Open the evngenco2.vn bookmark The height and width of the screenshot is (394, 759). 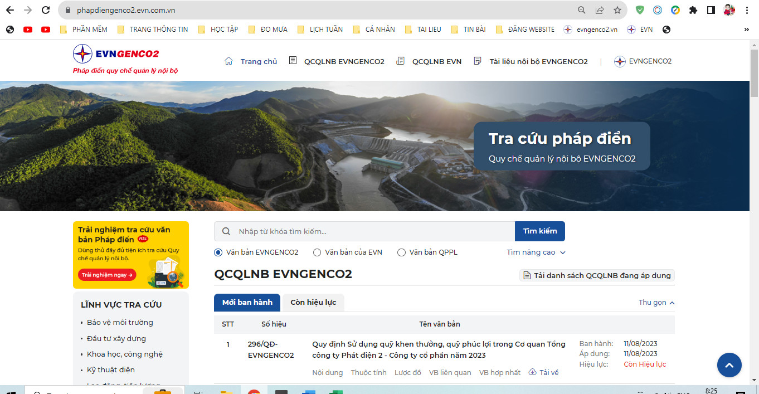[x=590, y=30]
